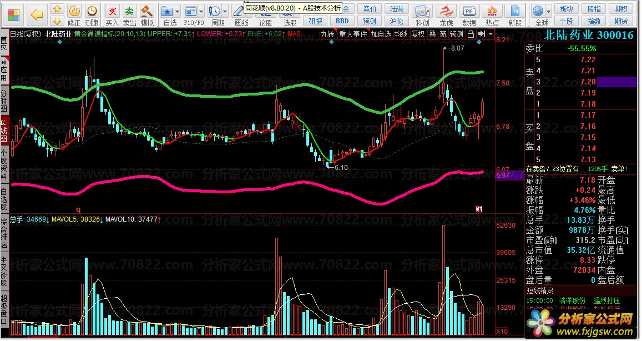Toggle the 叠 overlay option
Image resolution: width=642 pixels, height=341 pixels.
tap(432, 34)
